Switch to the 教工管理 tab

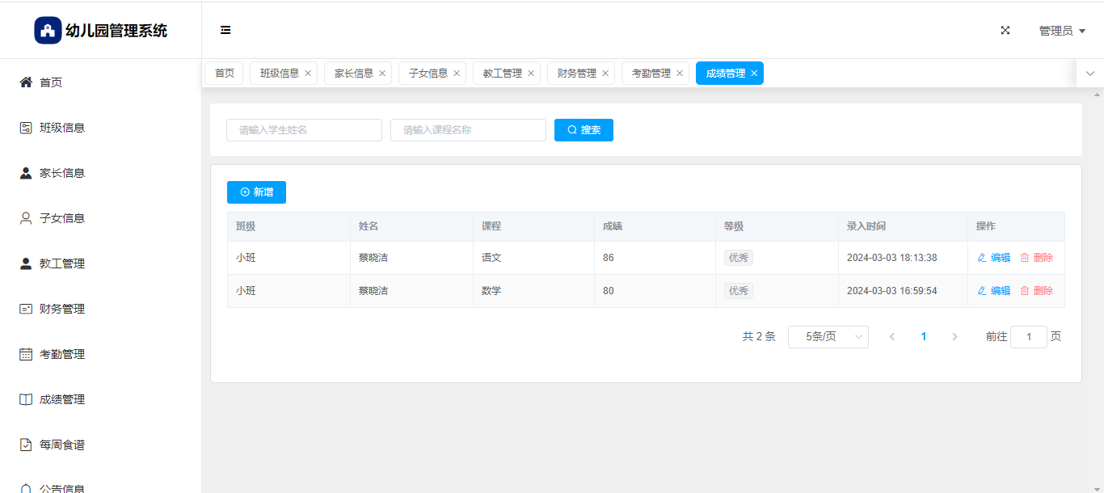(502, 74)
